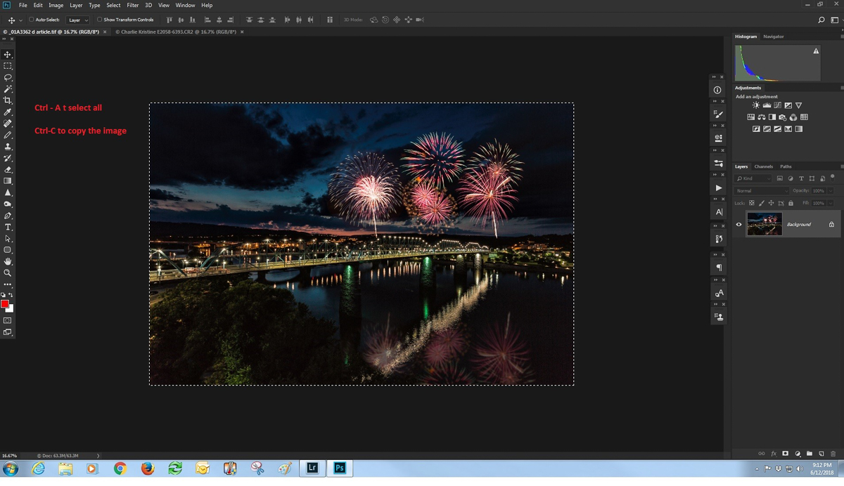
Task: Click the red foreground color swatch
Action: [x=5, y=304]
